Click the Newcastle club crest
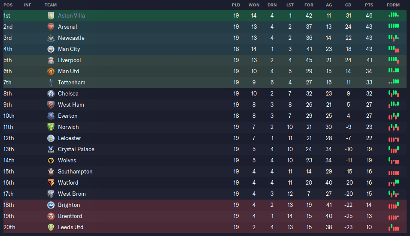Screen dimensions: 410x236 pyautogui.click(x=51, y=38)
